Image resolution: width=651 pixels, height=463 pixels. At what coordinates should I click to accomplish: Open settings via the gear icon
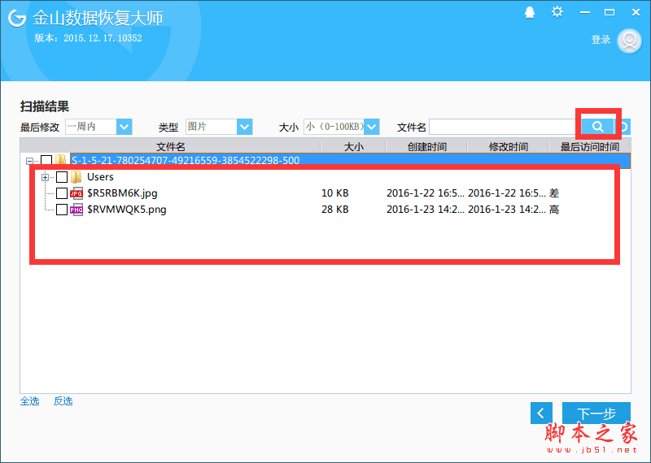pyautogui.click(x=557, y=11)
